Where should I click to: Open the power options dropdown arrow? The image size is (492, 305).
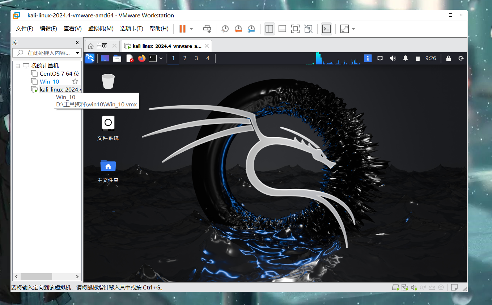coord(191,29)
